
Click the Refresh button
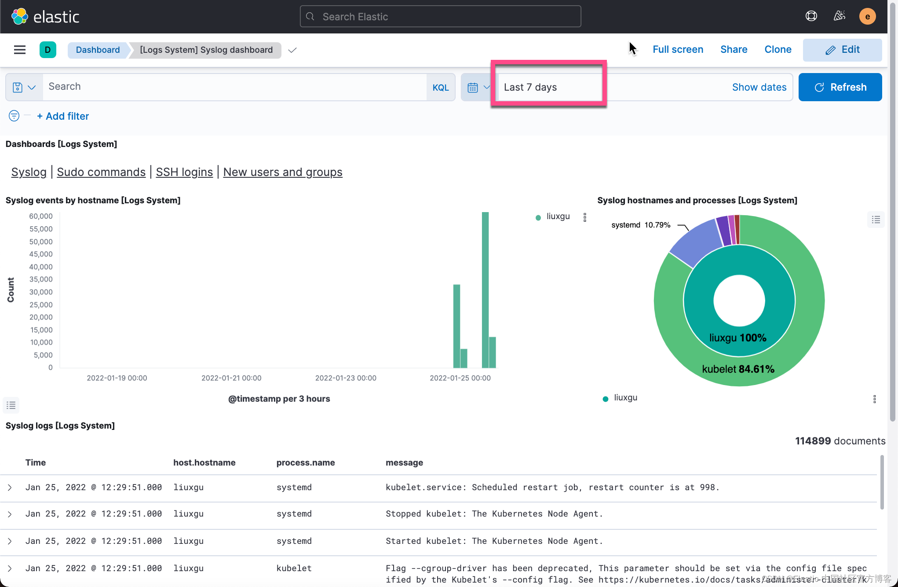[840, 87]
